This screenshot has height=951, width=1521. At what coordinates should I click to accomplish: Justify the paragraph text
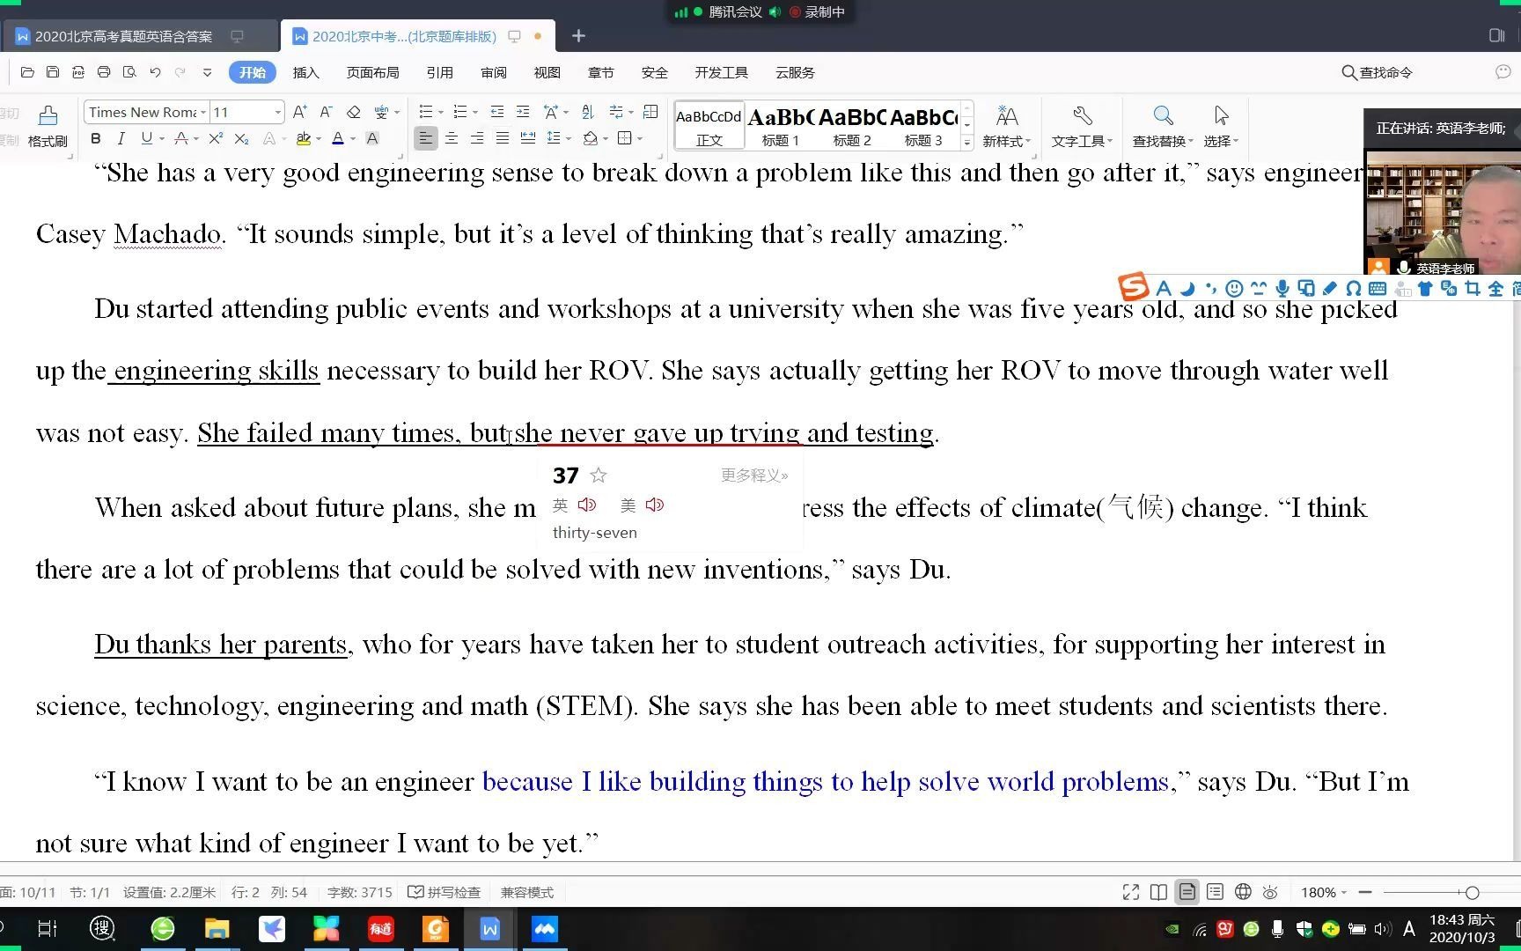[503, 138]
